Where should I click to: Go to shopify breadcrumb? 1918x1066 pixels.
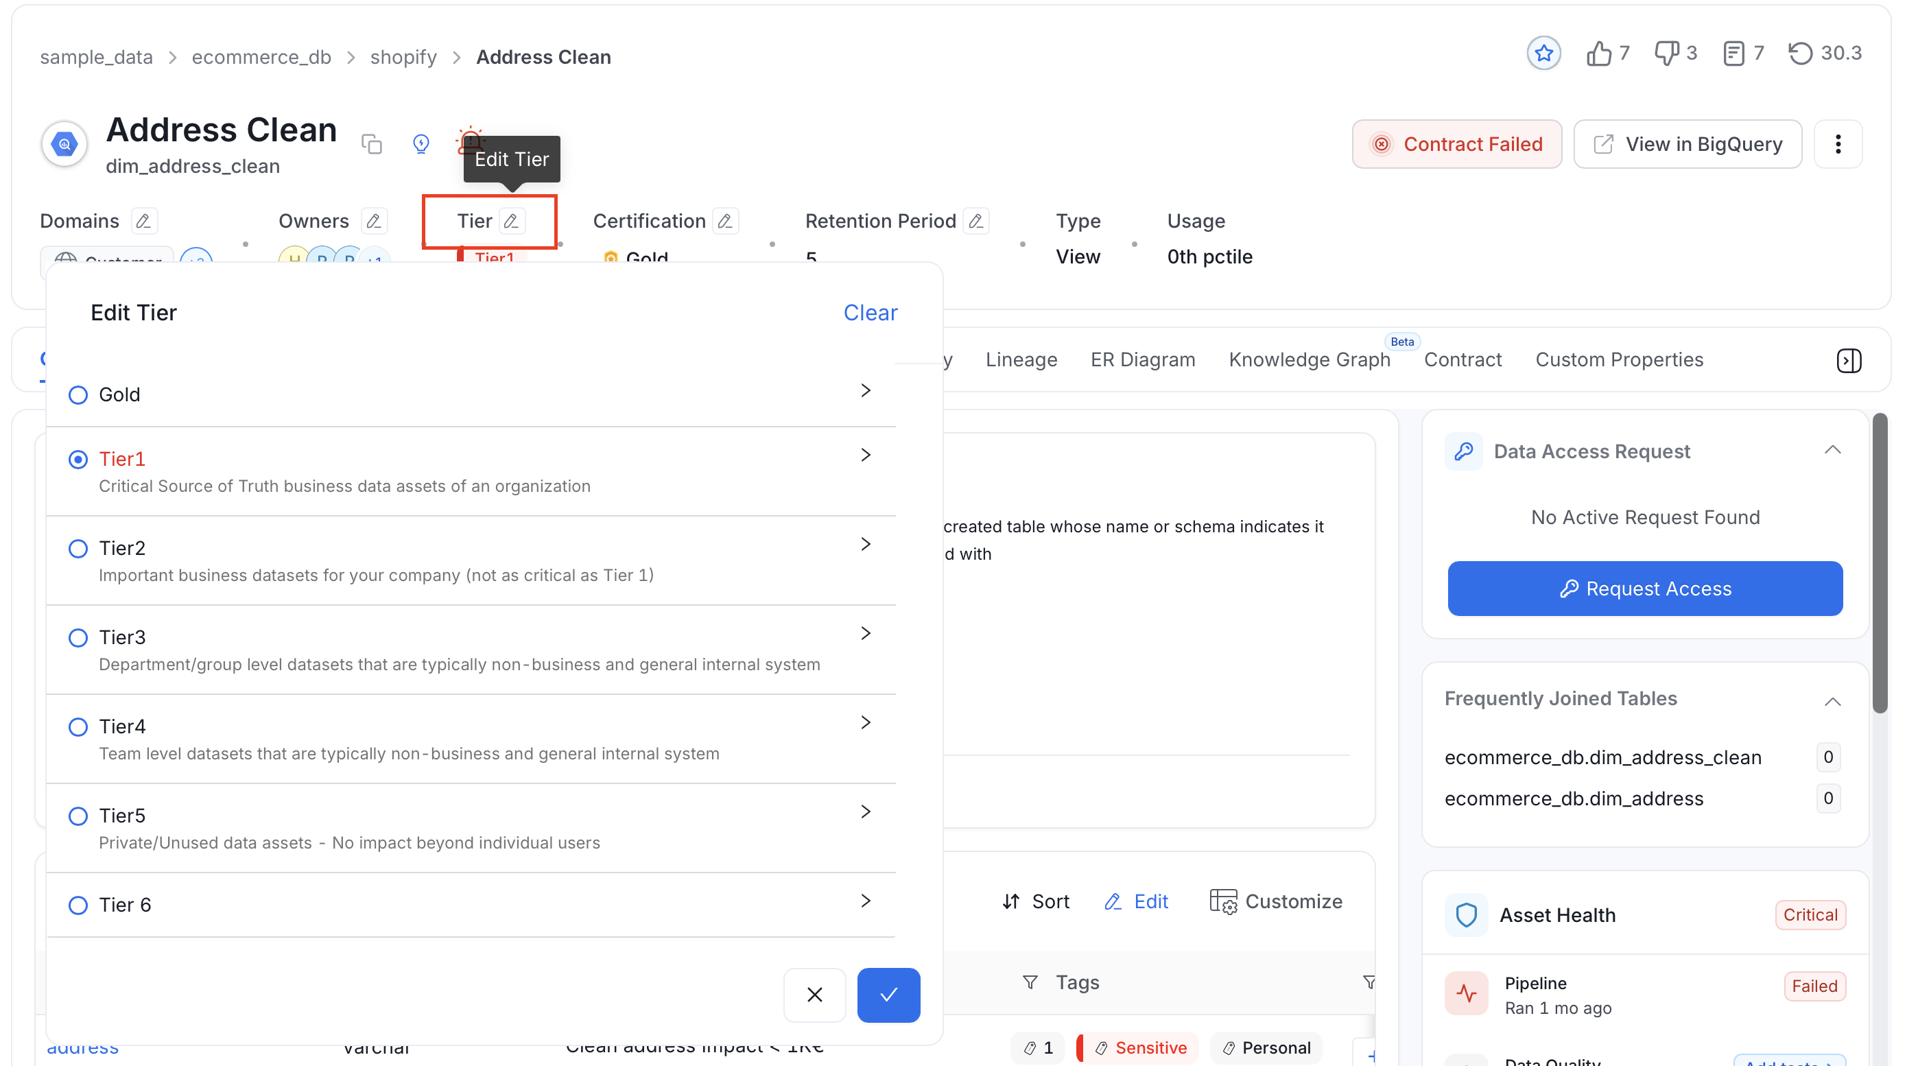tap(403, 58)
